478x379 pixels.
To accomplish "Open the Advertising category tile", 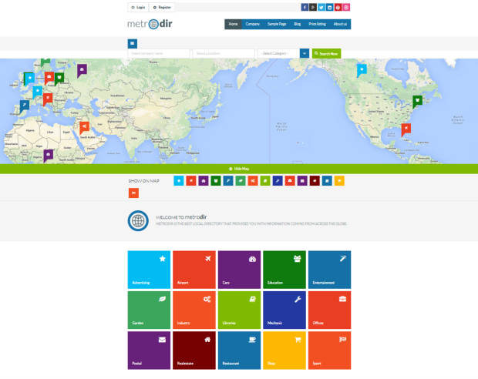I will (x=149, y=270).
